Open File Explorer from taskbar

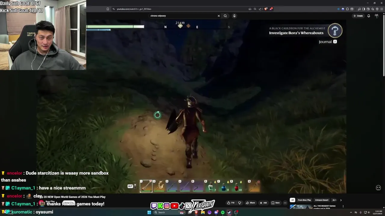203,212
